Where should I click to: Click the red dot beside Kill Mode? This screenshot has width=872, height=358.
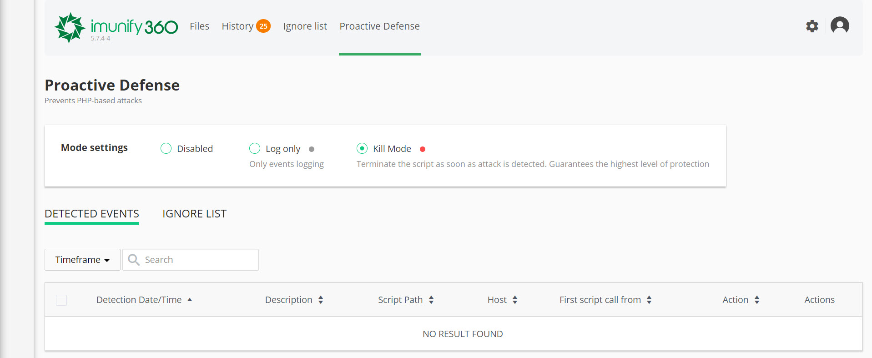pos(423,149)
